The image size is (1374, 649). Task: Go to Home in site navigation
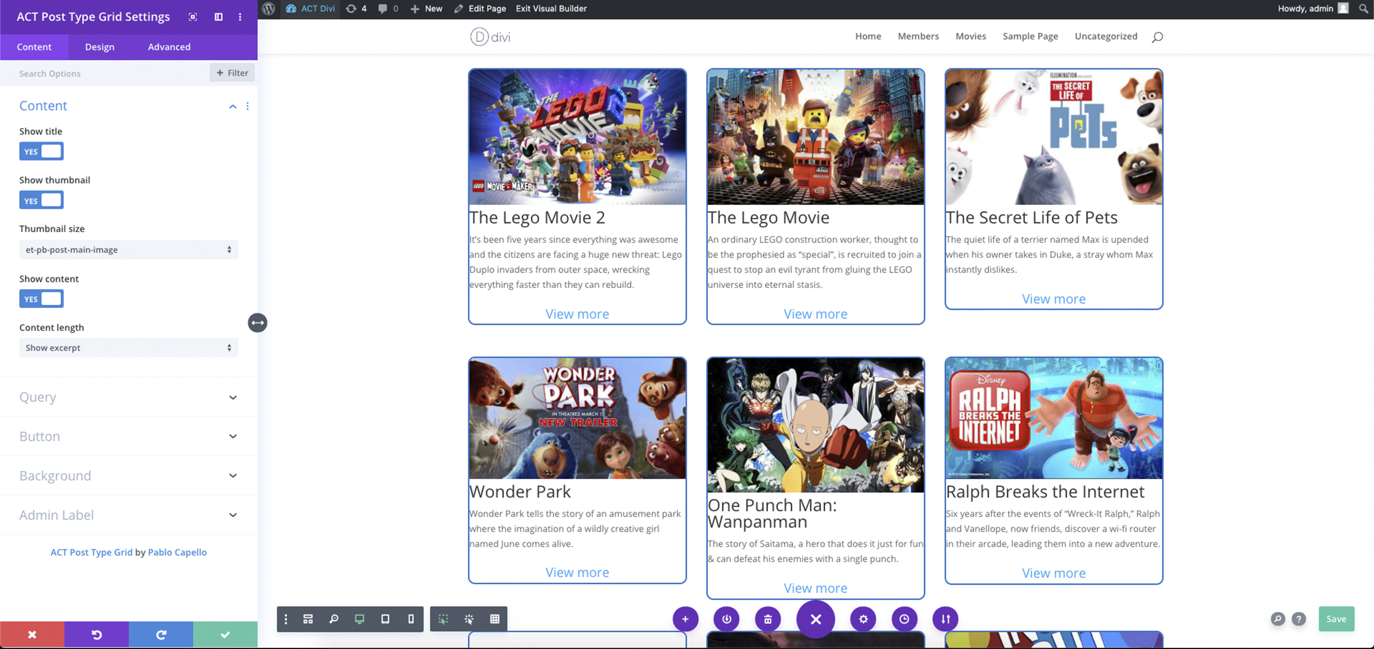tap(868, 36)
